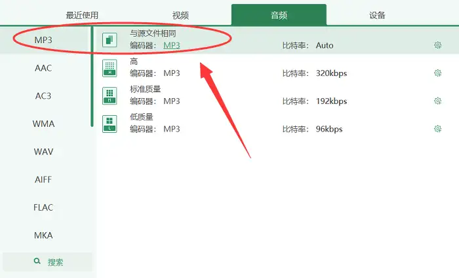Screen dimensions: 459x278
Task: Switch to the 视频 tab
Action: (x=180, y=15)
